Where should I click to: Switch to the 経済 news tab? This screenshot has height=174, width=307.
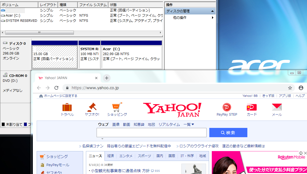(x=111, y=156)
